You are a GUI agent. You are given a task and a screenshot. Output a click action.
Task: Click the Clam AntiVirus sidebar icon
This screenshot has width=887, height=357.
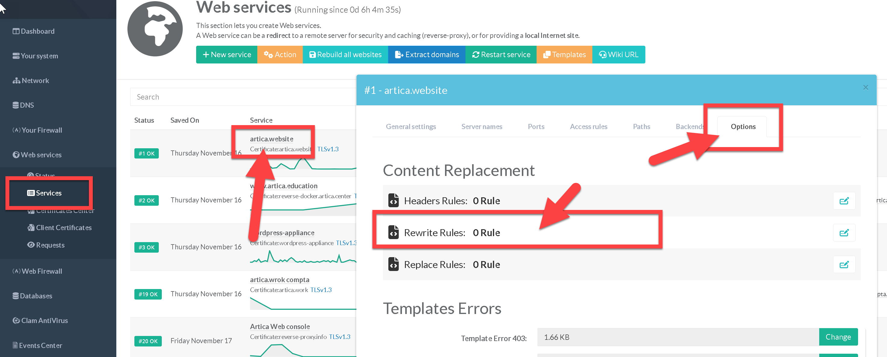pos(16,320)
